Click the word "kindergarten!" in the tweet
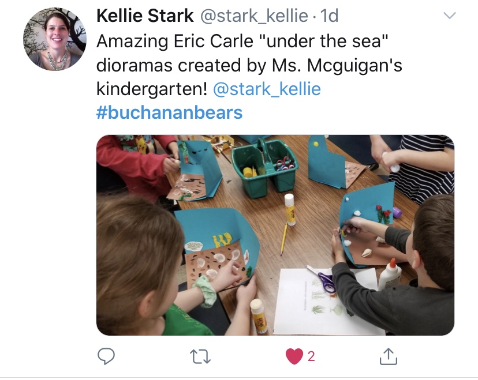The height and width of the screenshot is (380, 478). point(152,89)
